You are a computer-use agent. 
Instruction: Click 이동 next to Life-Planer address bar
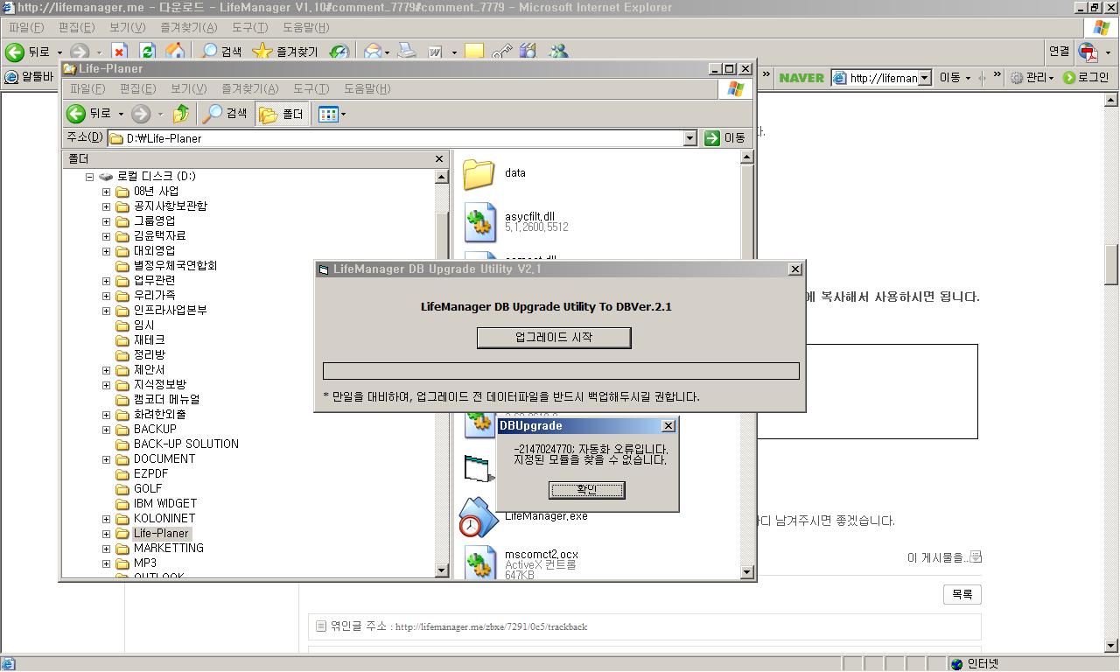725,138
